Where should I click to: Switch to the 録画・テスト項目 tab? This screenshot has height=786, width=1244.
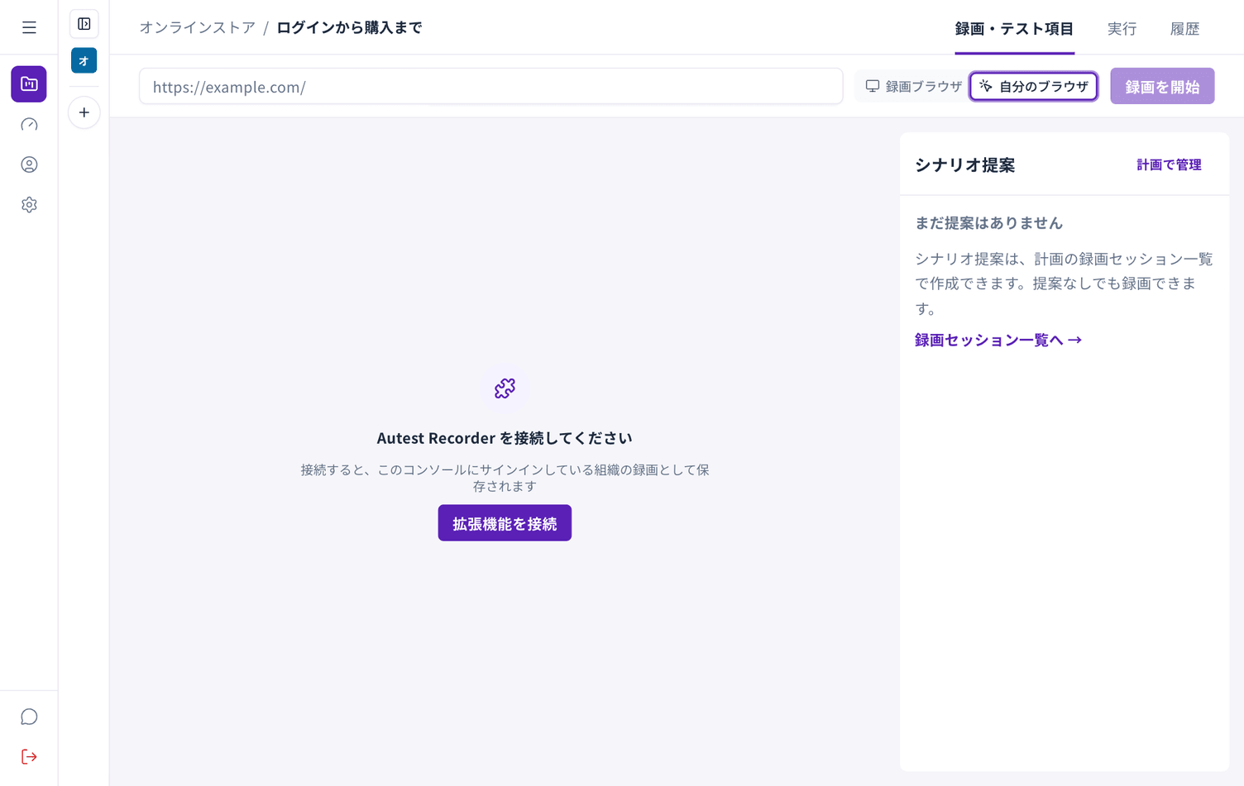1014,29
